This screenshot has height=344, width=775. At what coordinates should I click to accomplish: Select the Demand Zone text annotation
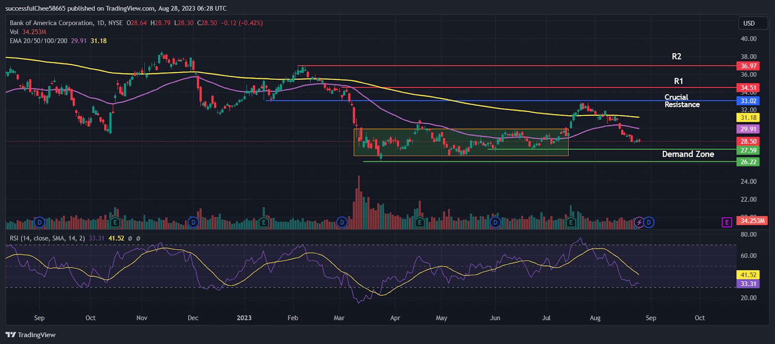click(x=688, y=154)
